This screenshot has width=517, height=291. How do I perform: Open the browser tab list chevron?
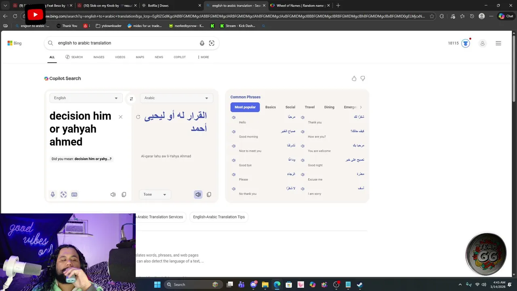click(5, 5)
